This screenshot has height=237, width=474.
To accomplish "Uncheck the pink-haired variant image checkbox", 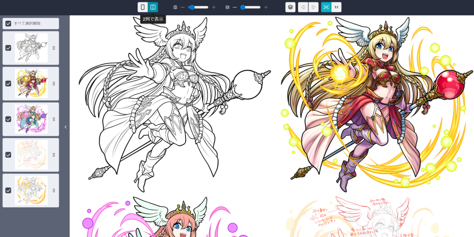I will click(8, 119).
